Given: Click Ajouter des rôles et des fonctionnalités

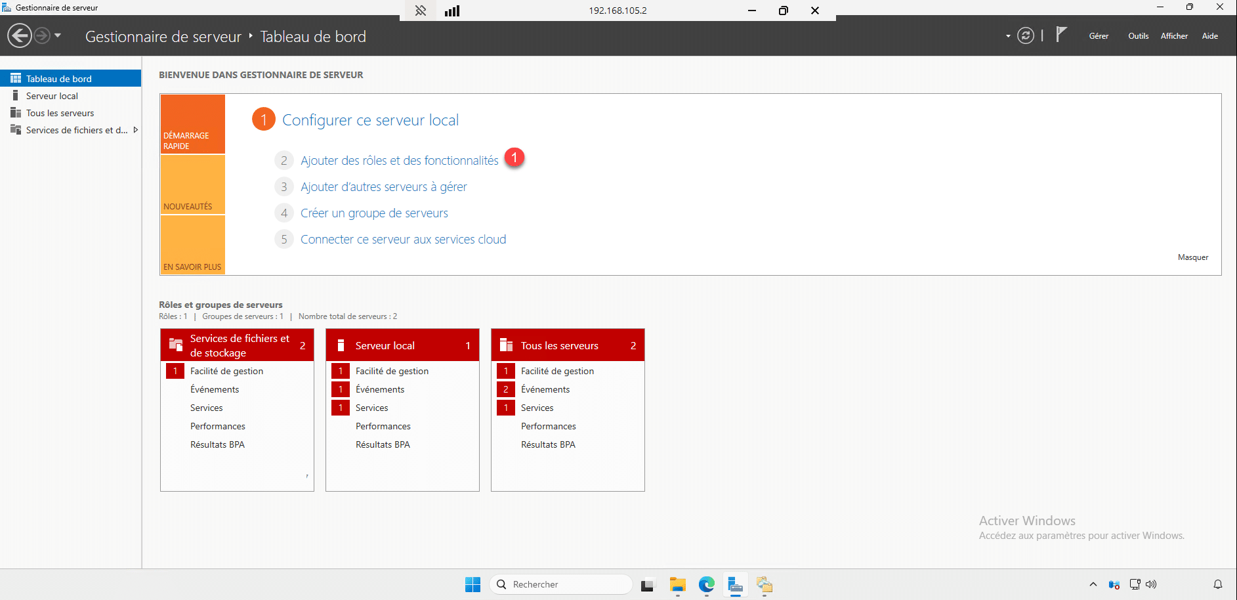Looking at the screenshot, I should coord(400,161).
